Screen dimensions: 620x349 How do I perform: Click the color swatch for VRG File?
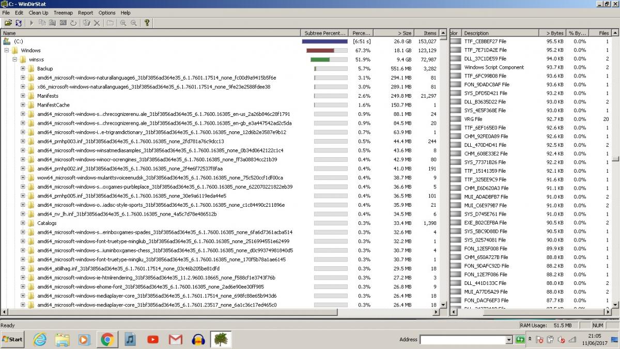(455, 119)
